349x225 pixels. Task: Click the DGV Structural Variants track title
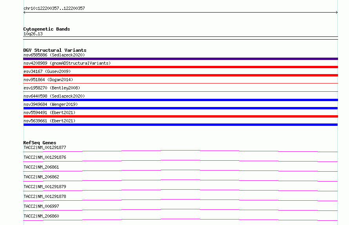point(55,50)
